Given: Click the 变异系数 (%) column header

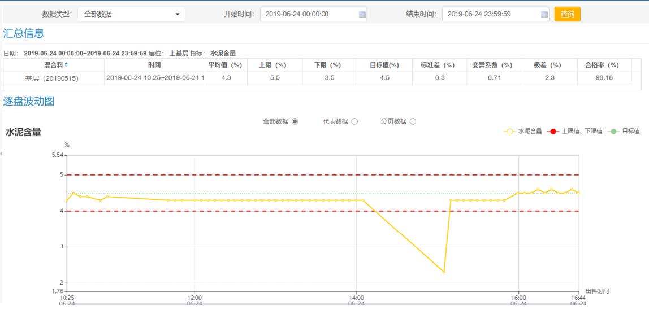Looking at the screenshot, I should [492, 65].
